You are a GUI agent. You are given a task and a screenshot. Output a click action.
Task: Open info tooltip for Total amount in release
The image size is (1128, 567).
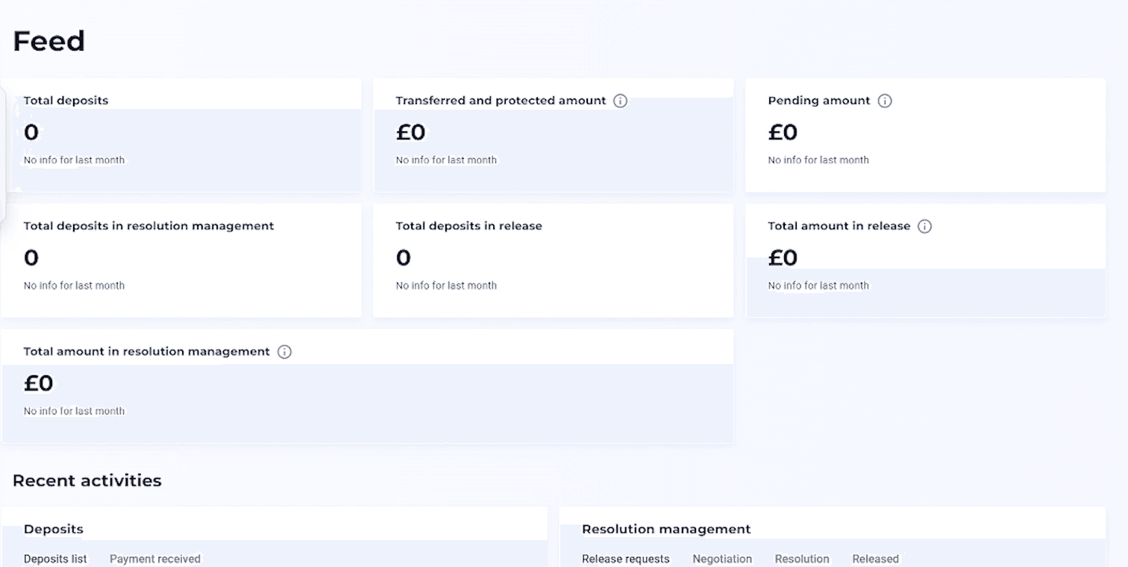tap(924, 226)
